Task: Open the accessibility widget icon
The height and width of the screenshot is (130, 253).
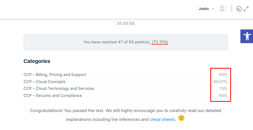Action: [x=247, y=36]
